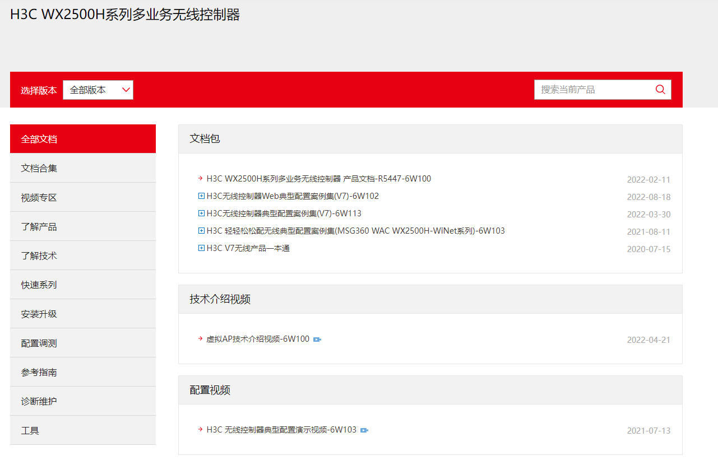Image resolution: width=718 pixels, height=460 pixels.
Task: Expand H3C 轻轻松松配无线典型配置案例集 plus box
Action: point(202,231)
